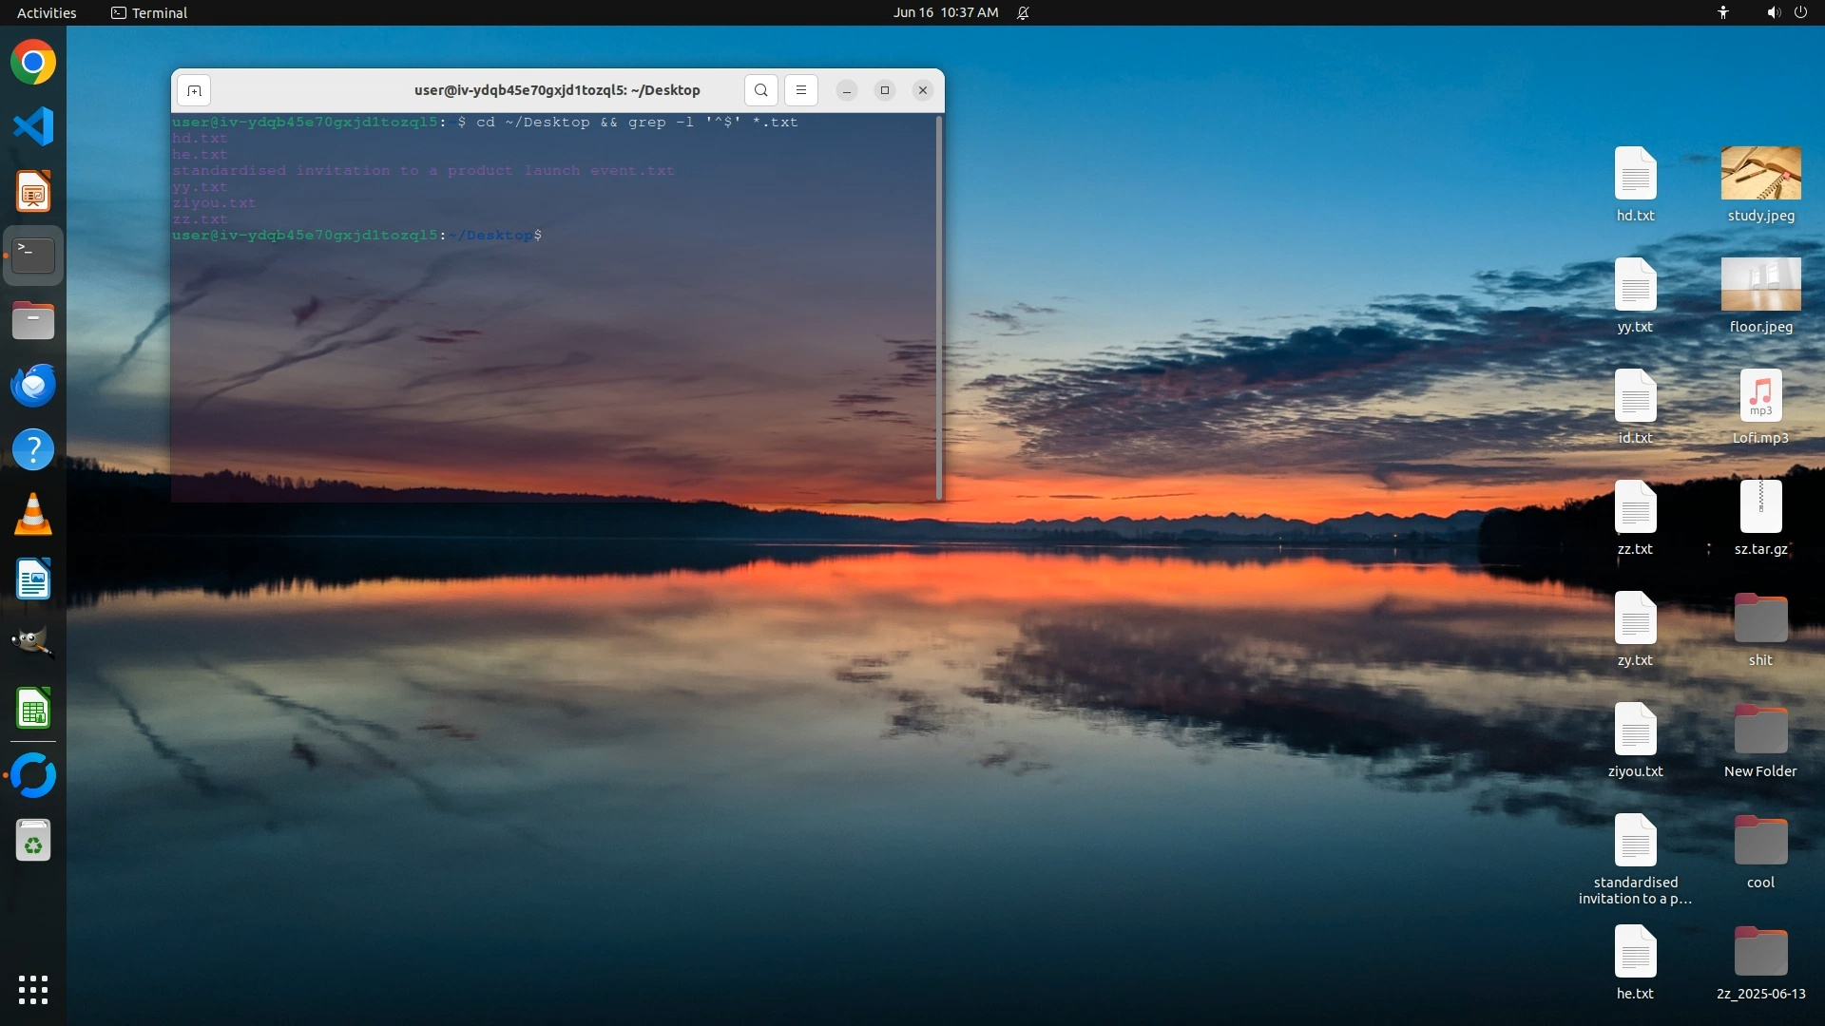1825x1026 pixels.
Task: Open the Terminal search icon
Action: (x=760, y=90)
